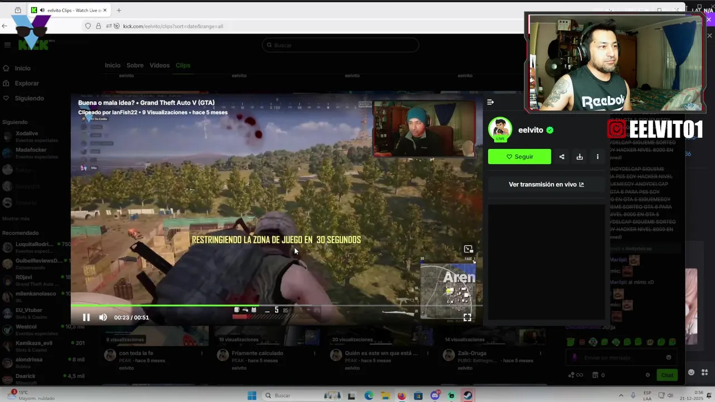Open the Windows Start menu
Image resolution: width=715 pixels, height=402 pixels.
tap(252, 395)
